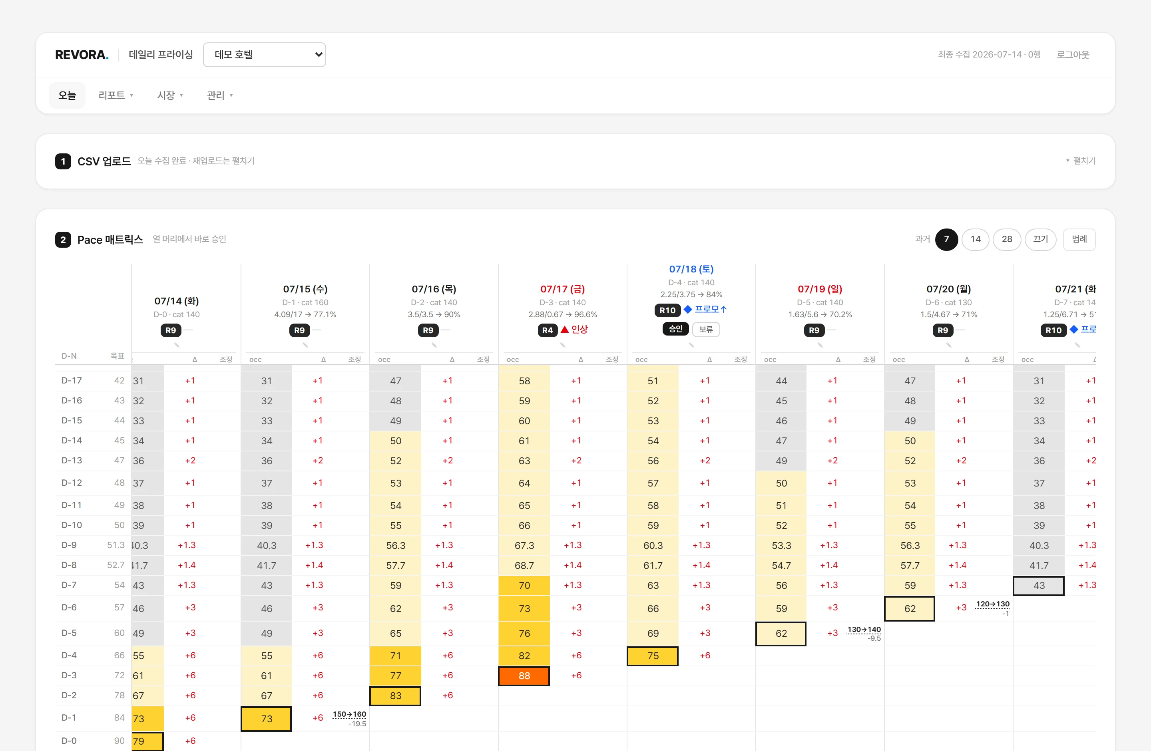1151x751 pixels.
Task: Select the 7-day past range
Action: 946,239
